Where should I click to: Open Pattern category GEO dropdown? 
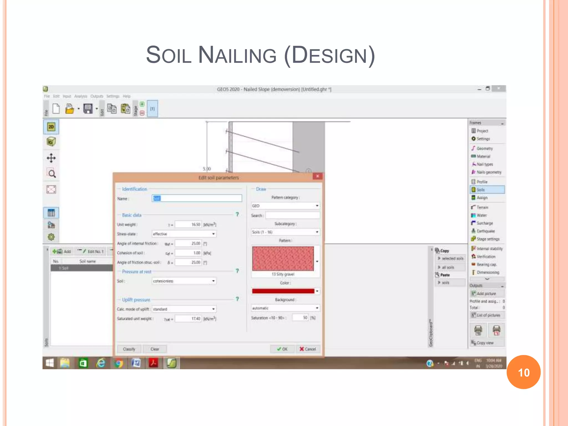[285, 206]
